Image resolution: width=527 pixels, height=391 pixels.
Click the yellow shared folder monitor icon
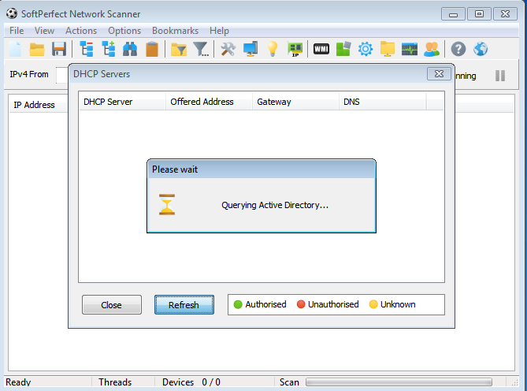pyautogui.click(x=388, y=50)
